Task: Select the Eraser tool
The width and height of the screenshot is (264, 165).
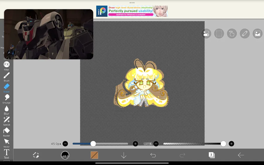Action: coord(6,88)
